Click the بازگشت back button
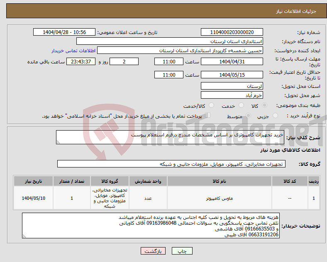Screen dimensions: 327x262 [153, 251]
